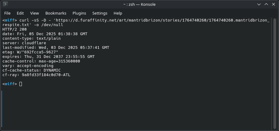Click the cache-control max-age line
The image size is (279, 131).
tap(41, 61)
